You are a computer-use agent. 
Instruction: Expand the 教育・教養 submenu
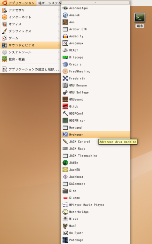[30, 59]
